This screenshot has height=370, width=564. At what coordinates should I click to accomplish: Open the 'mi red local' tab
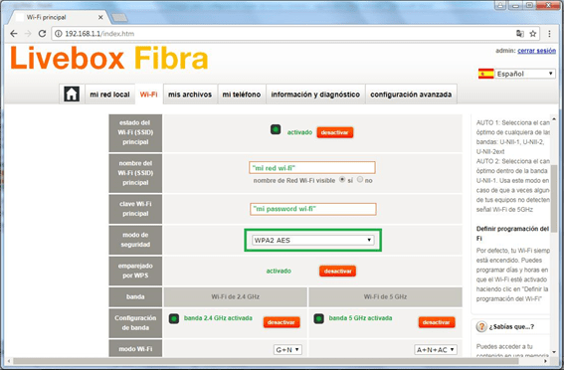[x=109, y=94]
